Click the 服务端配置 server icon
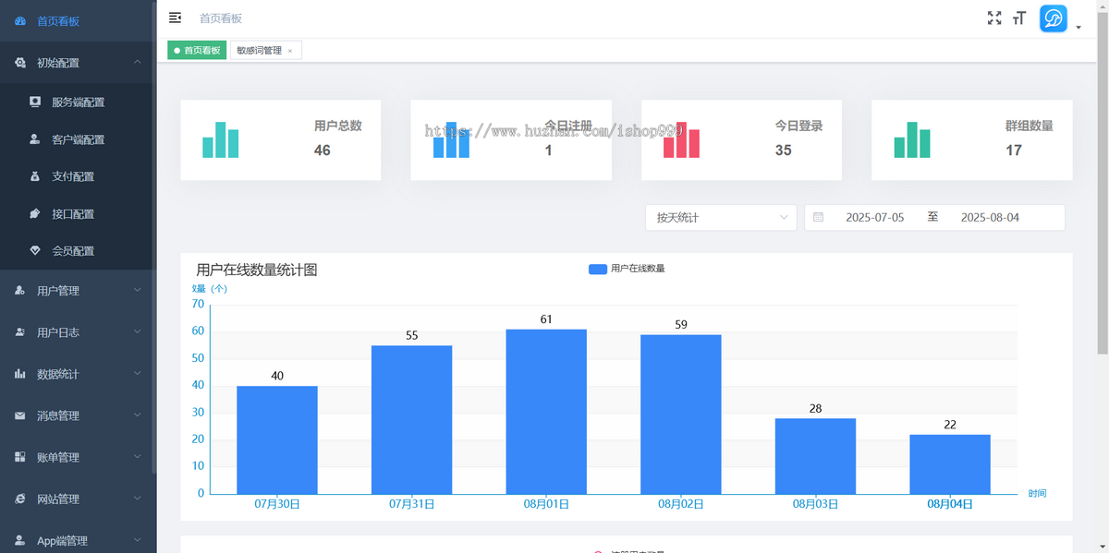The width and height of the screenshot is (1109, 553). coord(35,102)
